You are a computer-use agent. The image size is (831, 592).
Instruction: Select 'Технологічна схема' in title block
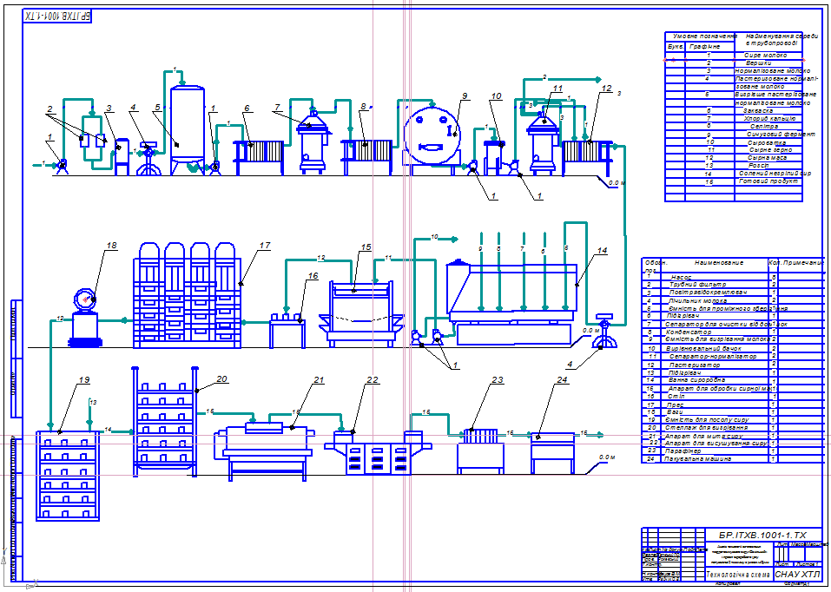738,575
